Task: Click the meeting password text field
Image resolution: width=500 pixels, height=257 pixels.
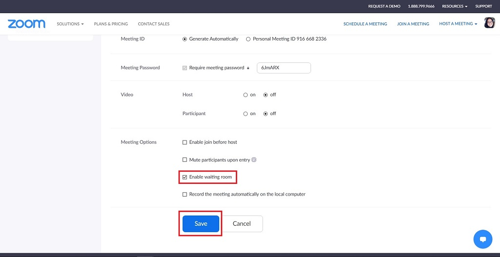Action: point(284,68)
